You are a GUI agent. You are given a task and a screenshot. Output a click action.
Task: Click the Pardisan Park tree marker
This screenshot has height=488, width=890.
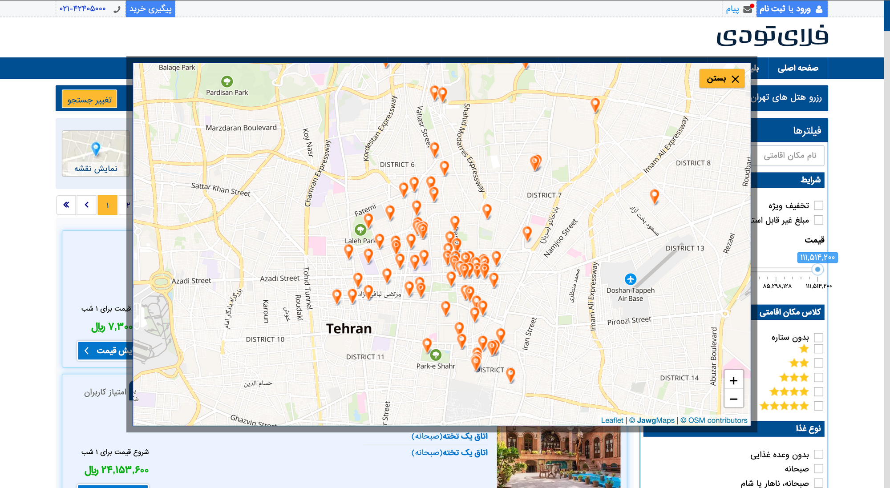pyautogui.click(x=227, y=81)
